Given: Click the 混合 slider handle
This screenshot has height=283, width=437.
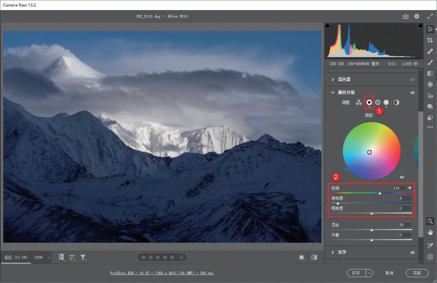Looking at the screenshot, I should [371, 230].
